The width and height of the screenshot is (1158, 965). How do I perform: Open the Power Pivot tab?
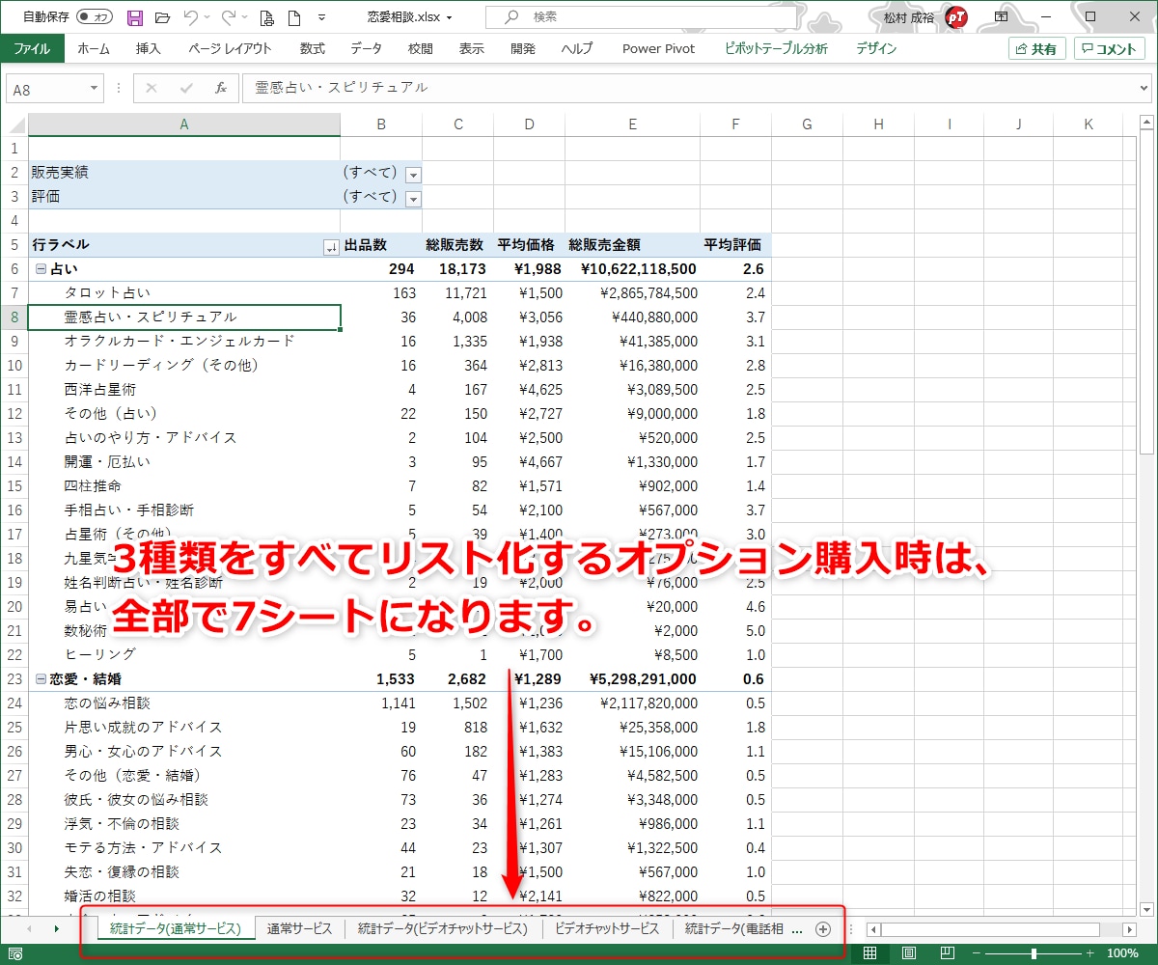(x=658, y=48)
